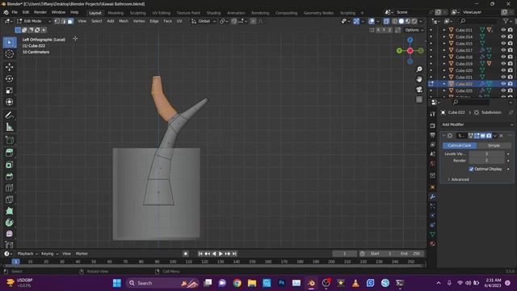Image resolution: width=517 pixels, height=291 pixels.
Task: Activate the Scale tool
Action: click(9, 91)
